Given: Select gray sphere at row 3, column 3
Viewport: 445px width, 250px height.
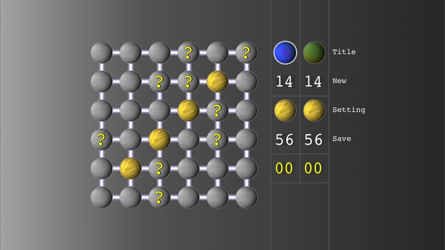Looking at the screenshot, I should click(x=160, y=110).
